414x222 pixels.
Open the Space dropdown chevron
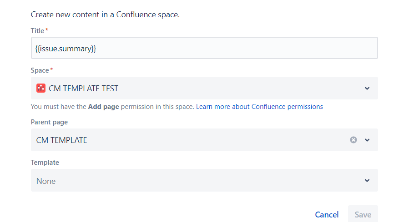coord(367,88)
